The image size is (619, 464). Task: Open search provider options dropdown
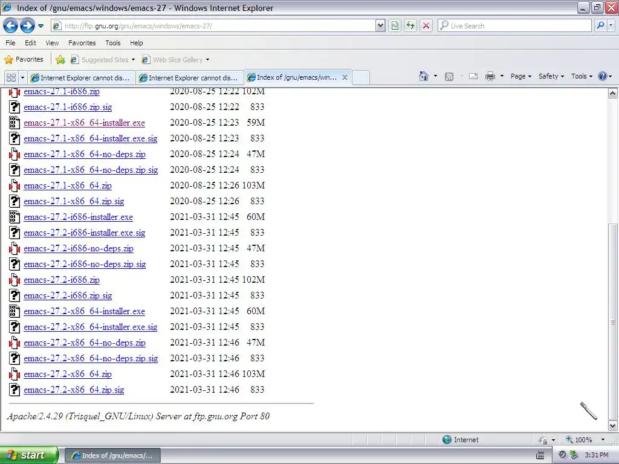click(611, 26)
